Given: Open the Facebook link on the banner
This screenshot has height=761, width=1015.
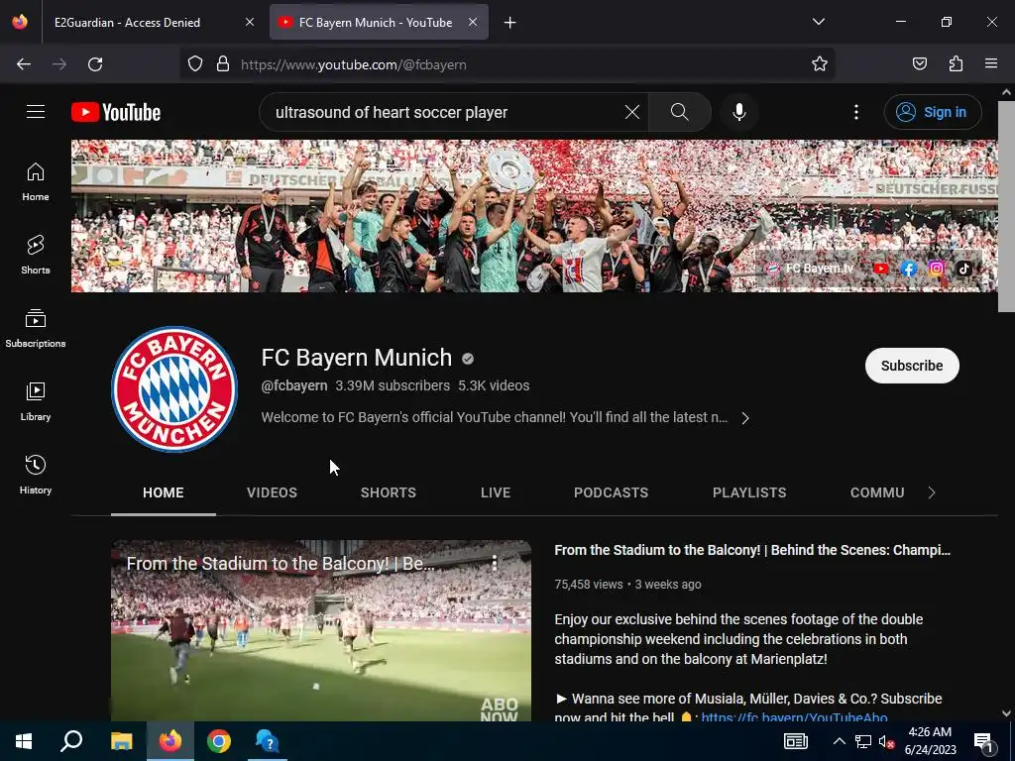Looking at the screenshot, I should point(909,268).
